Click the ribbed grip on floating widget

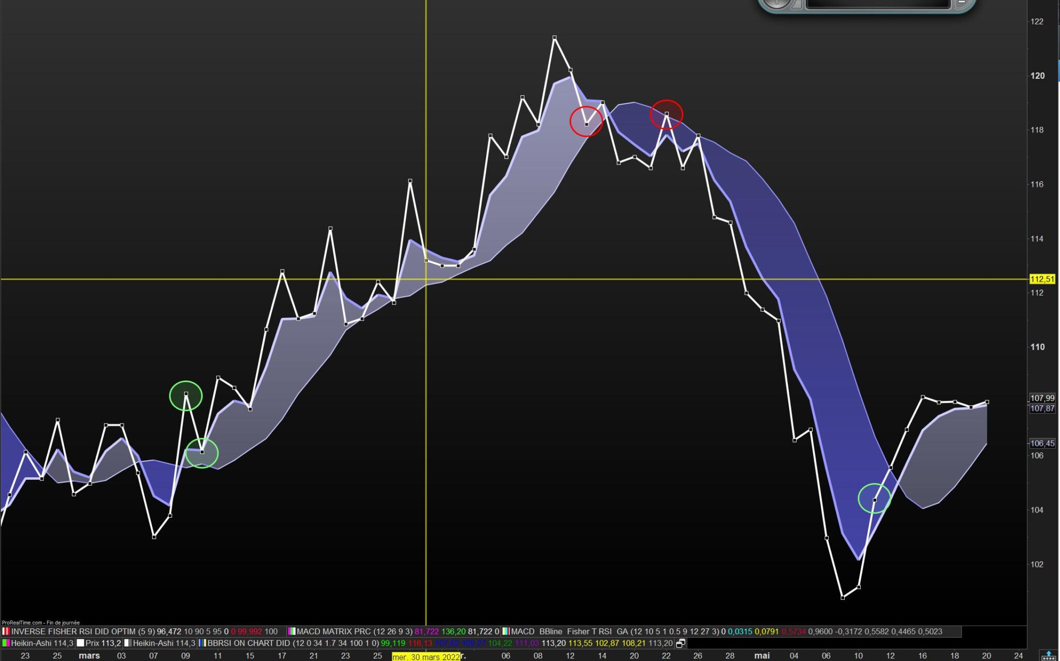tap(797, 4)
